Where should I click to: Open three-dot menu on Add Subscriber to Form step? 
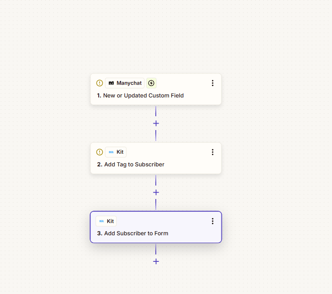212,221
